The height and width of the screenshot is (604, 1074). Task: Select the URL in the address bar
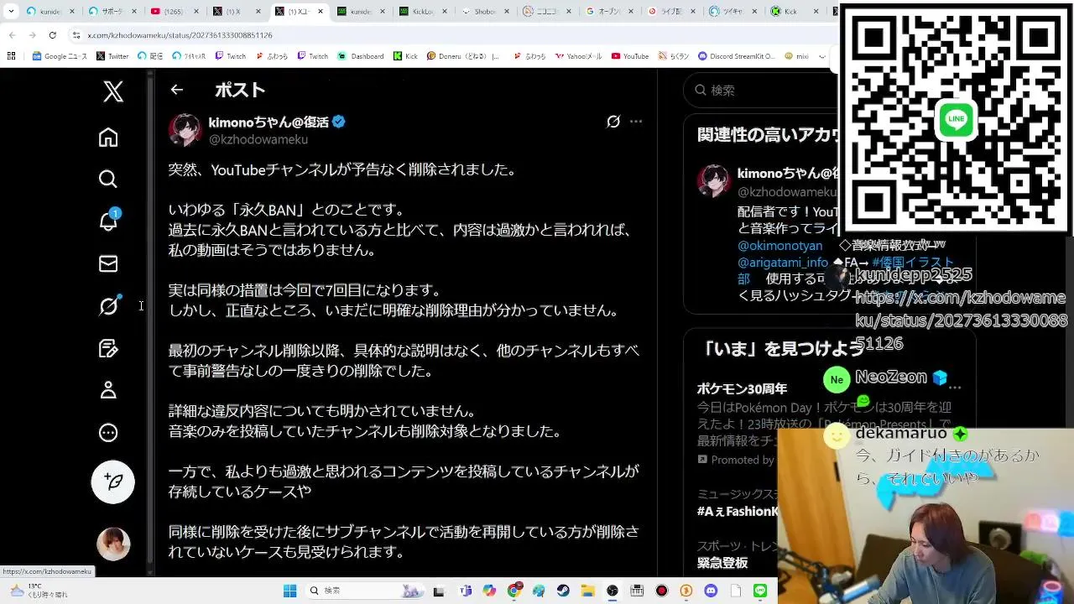pyautogui.click(x=180, y=35)
